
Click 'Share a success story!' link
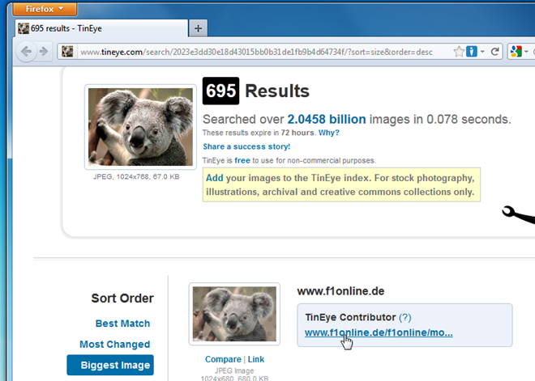click(x=246, y=146)
